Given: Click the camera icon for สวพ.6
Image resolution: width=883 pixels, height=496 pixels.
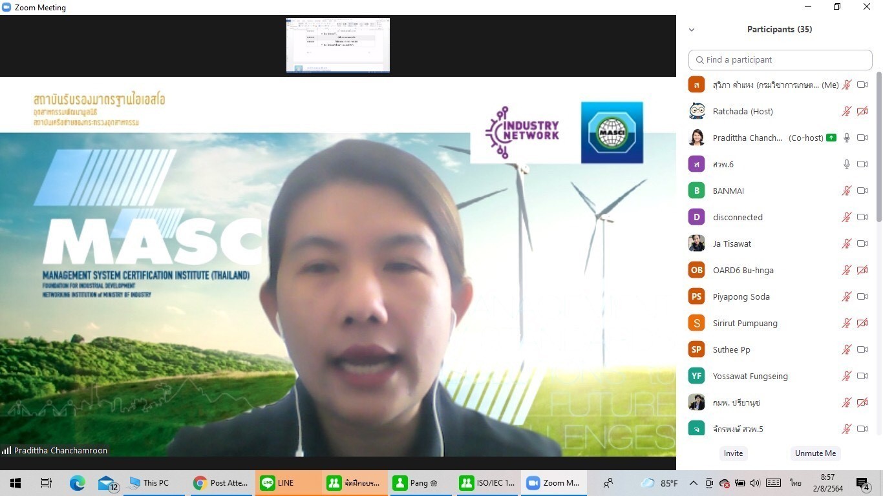Looking at the screenshot, I should pos(862,164).
